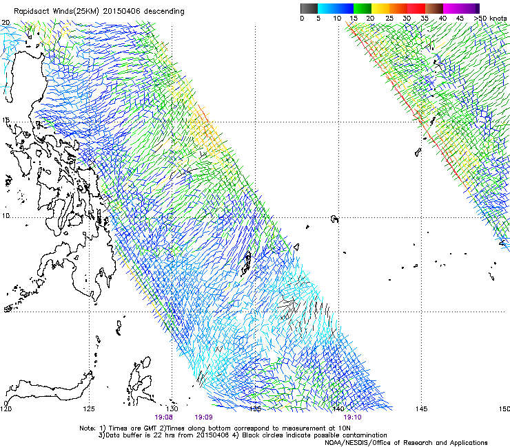
Task: Click longitude axis label "130"
Action: [x=172, y=408]
